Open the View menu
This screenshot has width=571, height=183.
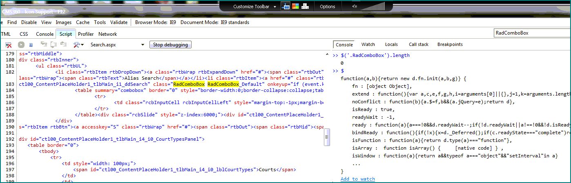pos(46,22)
